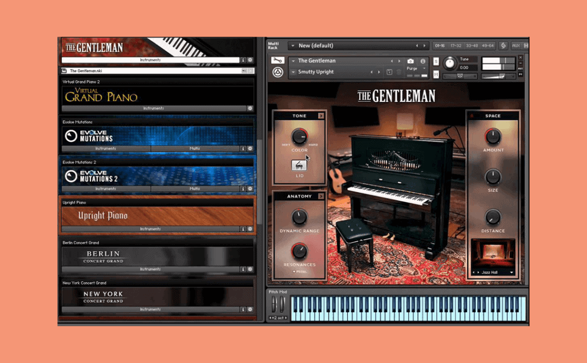Toggle the AUX sends view

(516, 46)
